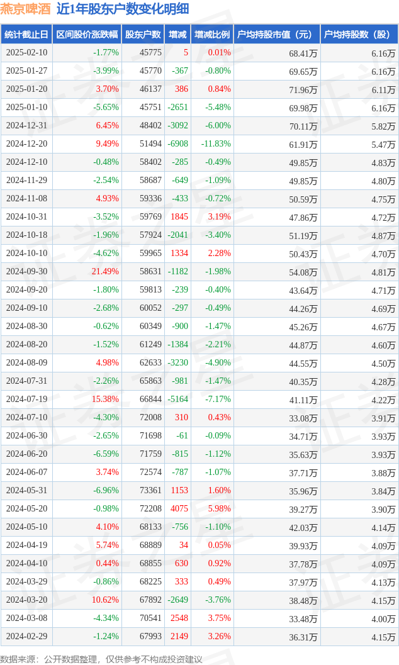The image size is (399, 665).
Task: Select the 71.96万 holding value cell
Action: tap(303, 89)
